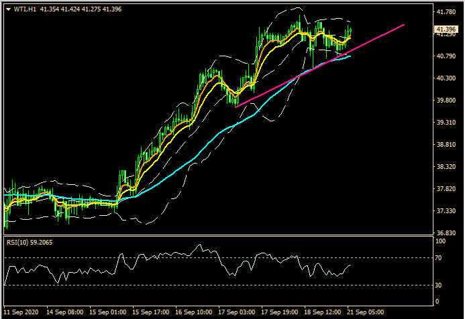Screen dimensions: 465x319
Task: Click the WTI,H1 symbol label
Action: coord(24,9)
